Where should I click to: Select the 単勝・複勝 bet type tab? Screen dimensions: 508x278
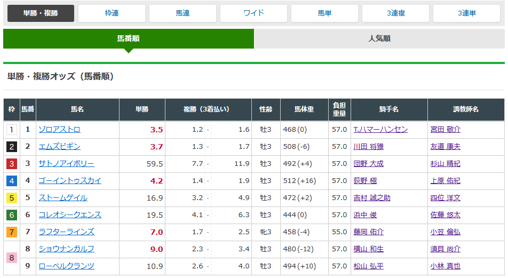[41, 13]
